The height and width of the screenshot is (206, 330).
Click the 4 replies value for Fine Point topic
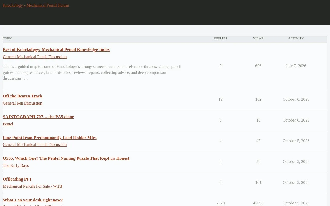220,141
